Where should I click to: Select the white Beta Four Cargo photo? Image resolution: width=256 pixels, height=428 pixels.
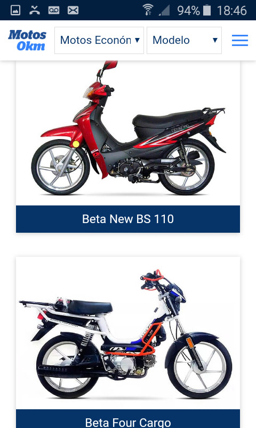tap(128, 333)
